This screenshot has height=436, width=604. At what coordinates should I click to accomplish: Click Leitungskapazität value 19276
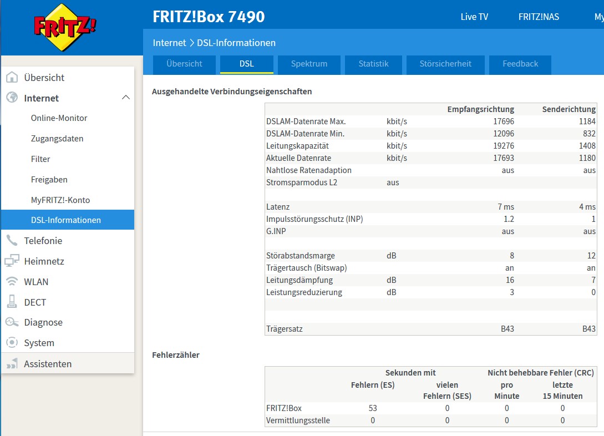pos(504,146)
